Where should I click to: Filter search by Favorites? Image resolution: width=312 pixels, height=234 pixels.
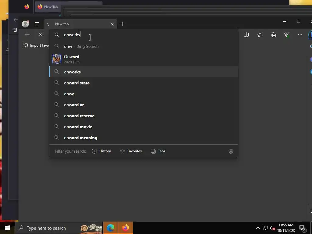click(x=131, y=151)
